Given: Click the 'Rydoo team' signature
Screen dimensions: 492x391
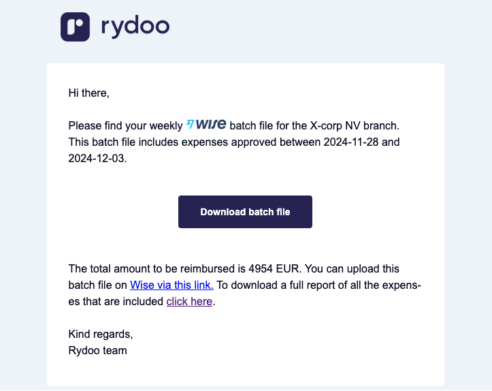Looking at the screenshot, I should (97, 351).
